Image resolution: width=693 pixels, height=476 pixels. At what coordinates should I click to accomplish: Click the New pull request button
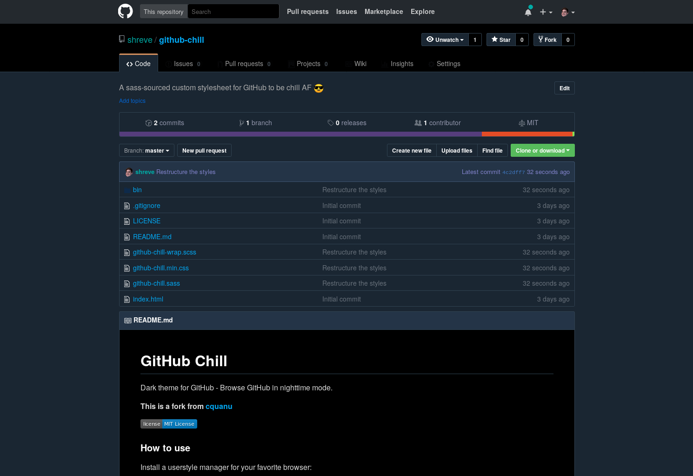tap(204, 150)
